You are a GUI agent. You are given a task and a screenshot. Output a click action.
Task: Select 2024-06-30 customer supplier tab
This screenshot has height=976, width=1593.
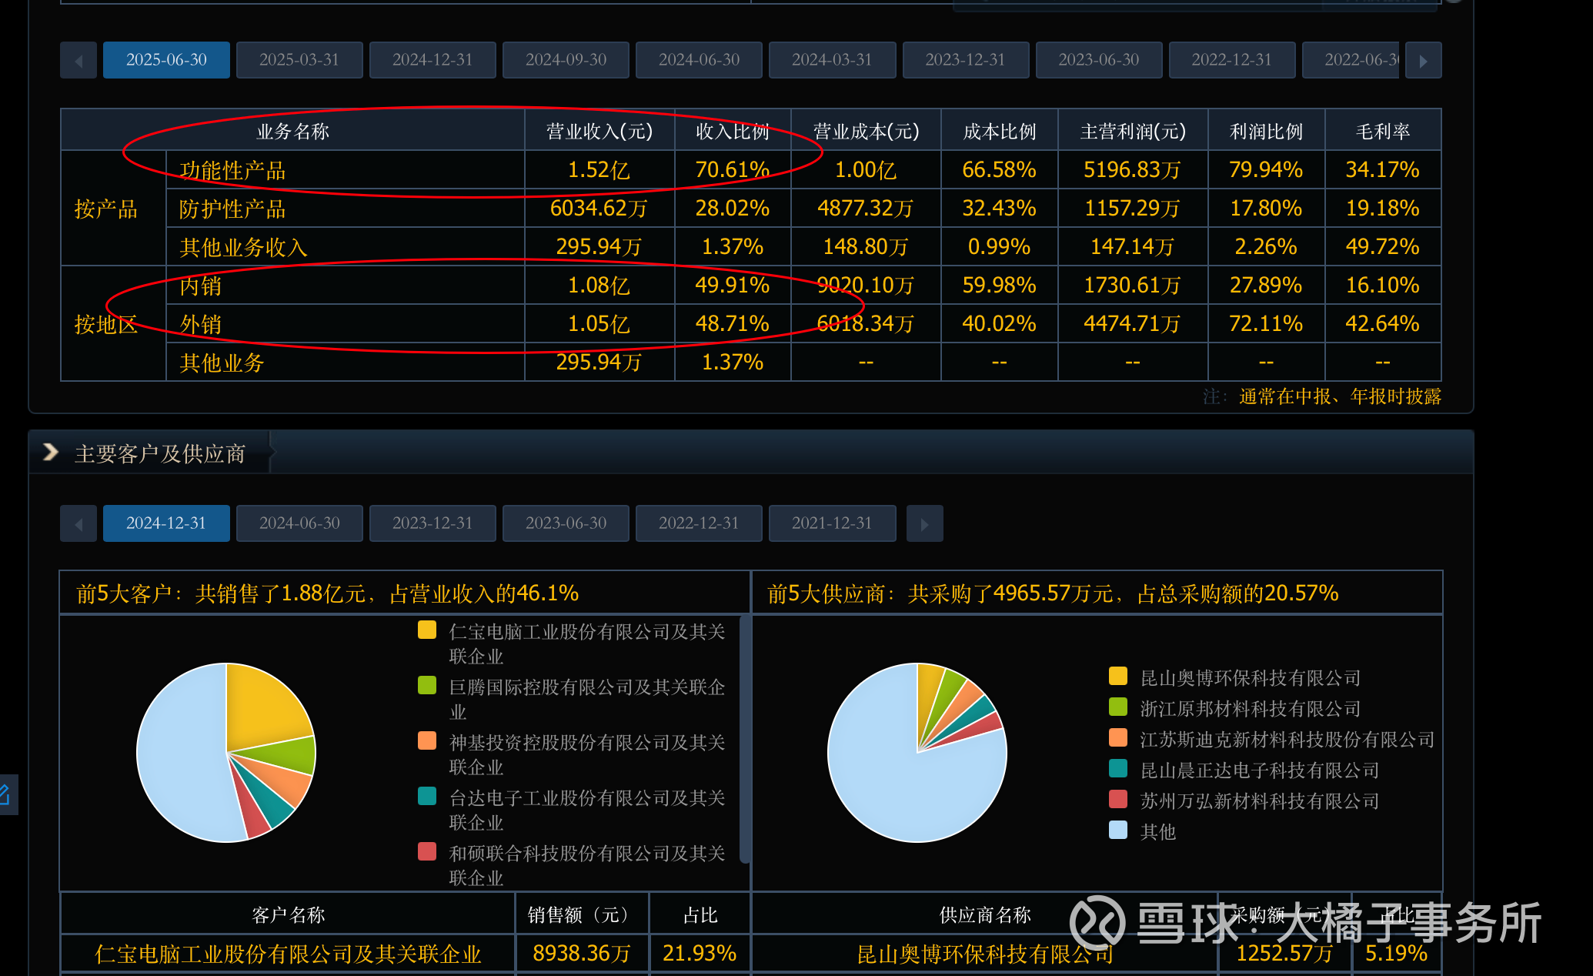pos(299,523)
